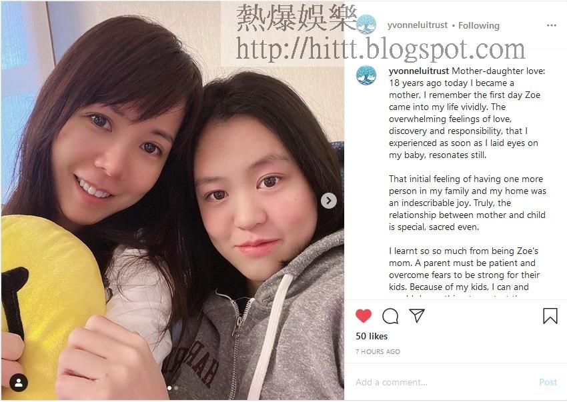The height and width of the screenshot is (402, 567).
Task: Open the 7 hours ago timestamp
Action: 378,351
